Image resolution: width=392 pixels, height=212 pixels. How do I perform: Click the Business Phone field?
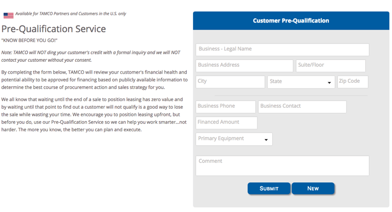coord(226,107)
